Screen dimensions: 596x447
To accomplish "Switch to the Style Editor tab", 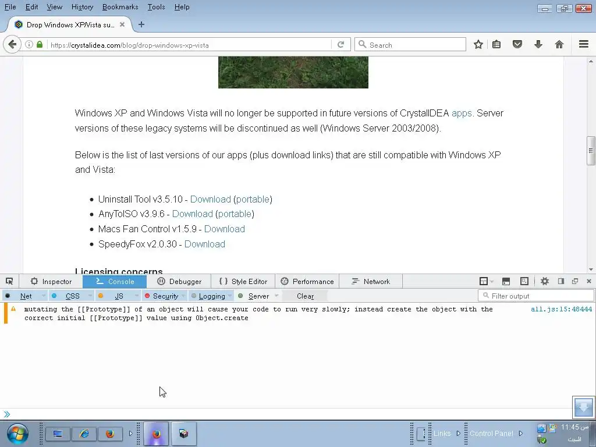I will pyautogui.click(x=243, y=281).
